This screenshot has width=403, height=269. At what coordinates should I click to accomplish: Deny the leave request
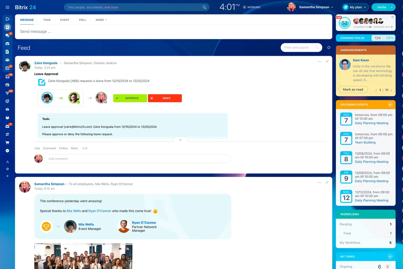pos(165,98)
